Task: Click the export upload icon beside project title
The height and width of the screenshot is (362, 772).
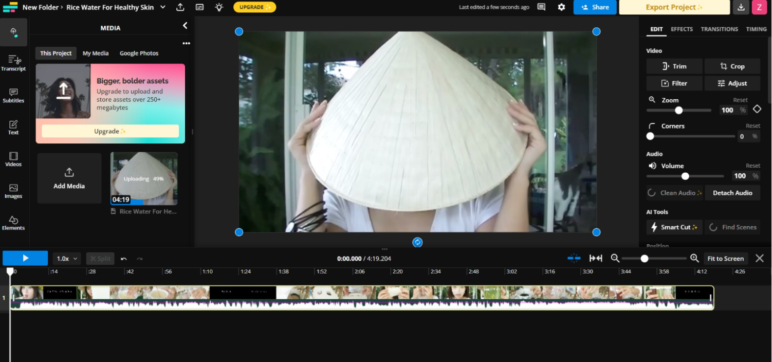Action: point(180,7)
